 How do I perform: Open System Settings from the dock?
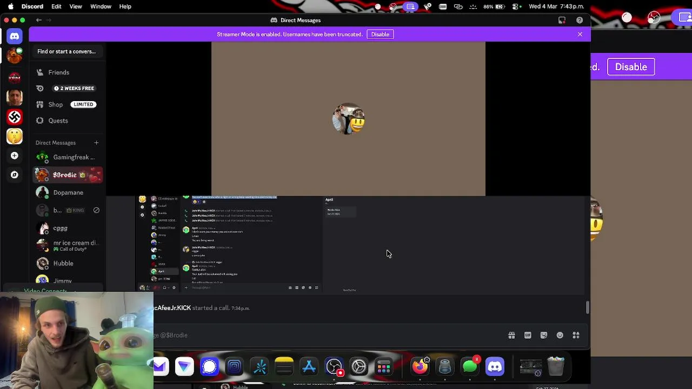358,367
